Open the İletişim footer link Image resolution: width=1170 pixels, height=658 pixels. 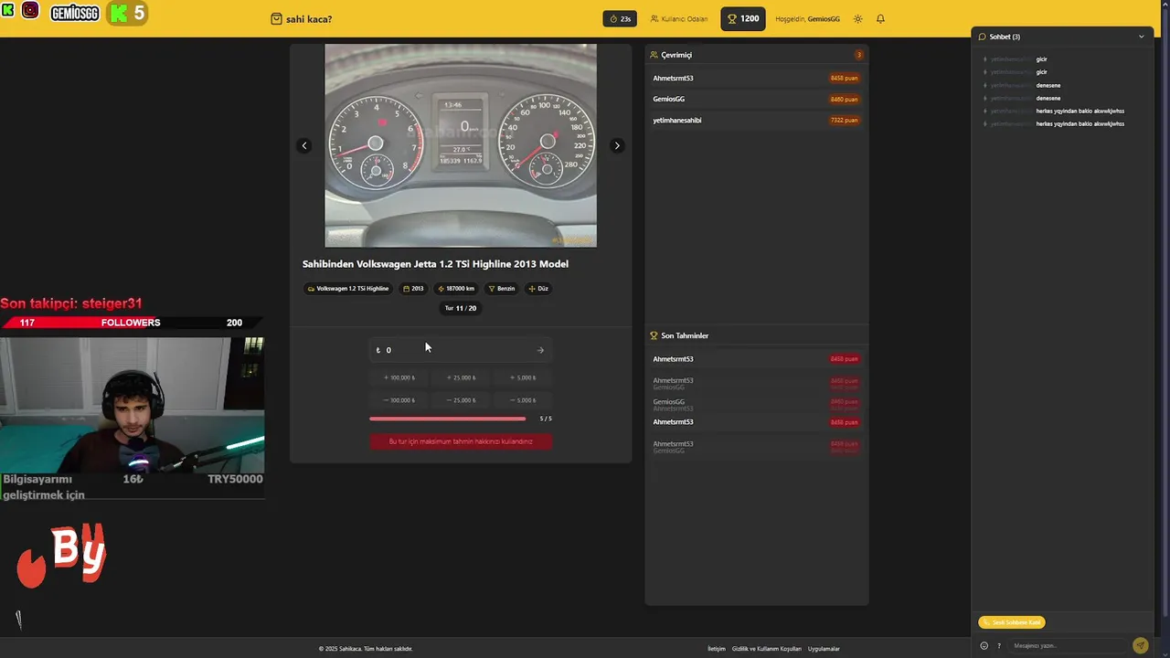(717, 649)
